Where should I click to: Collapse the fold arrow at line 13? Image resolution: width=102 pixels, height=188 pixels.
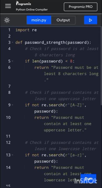coord(13,155)
